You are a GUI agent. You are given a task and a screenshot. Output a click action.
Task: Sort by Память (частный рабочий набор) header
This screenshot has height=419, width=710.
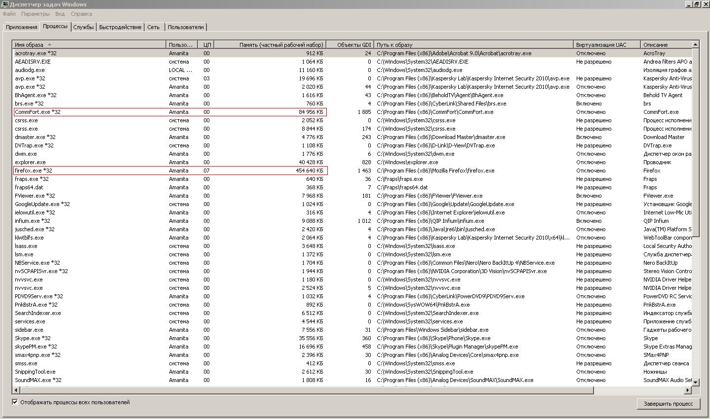click(x=270, y=45)
